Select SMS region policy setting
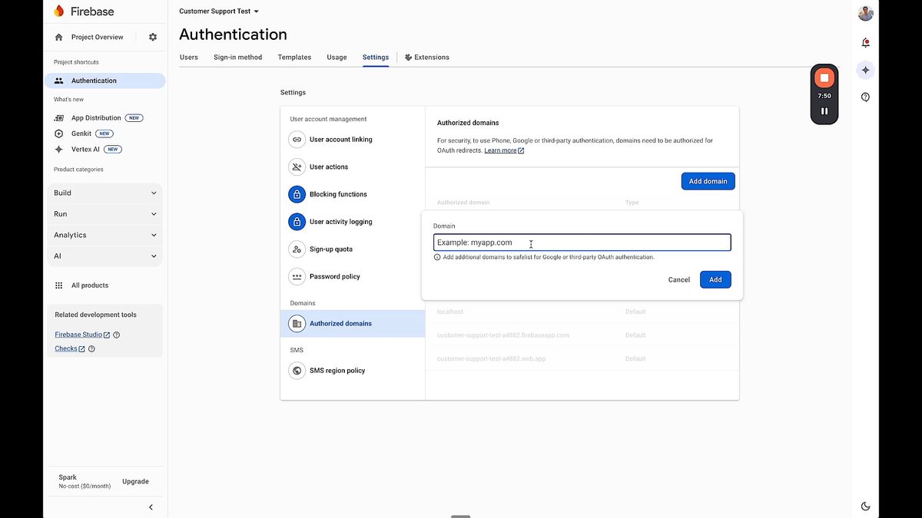 (x=353, y=371)
